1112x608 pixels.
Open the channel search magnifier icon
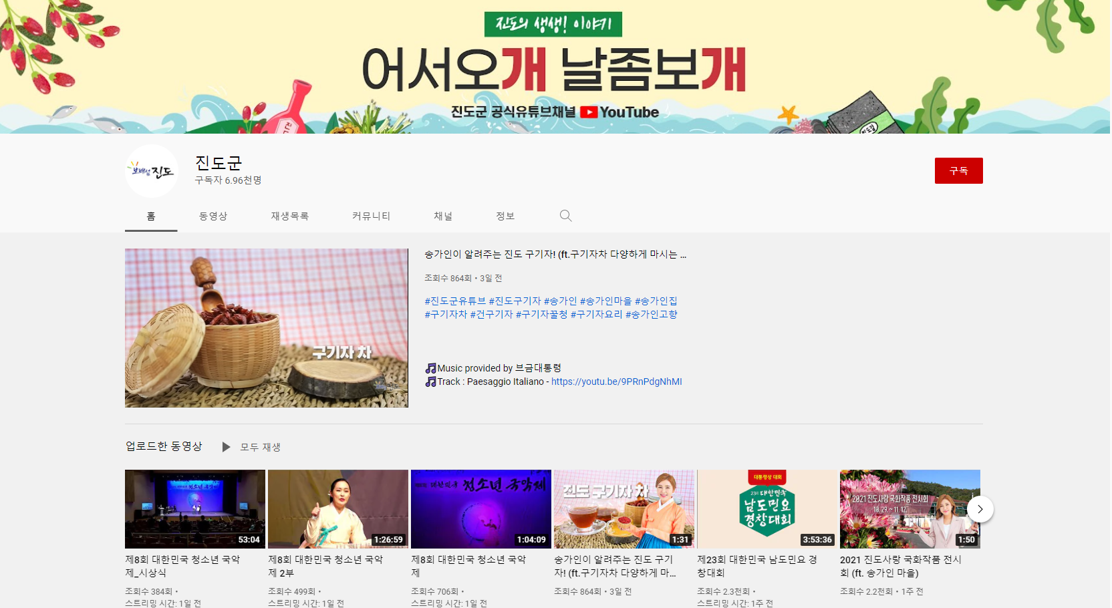(x=565, y=216)
